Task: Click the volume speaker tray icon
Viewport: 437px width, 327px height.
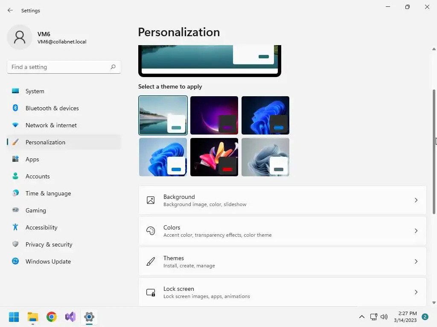Action: point(384,317)
